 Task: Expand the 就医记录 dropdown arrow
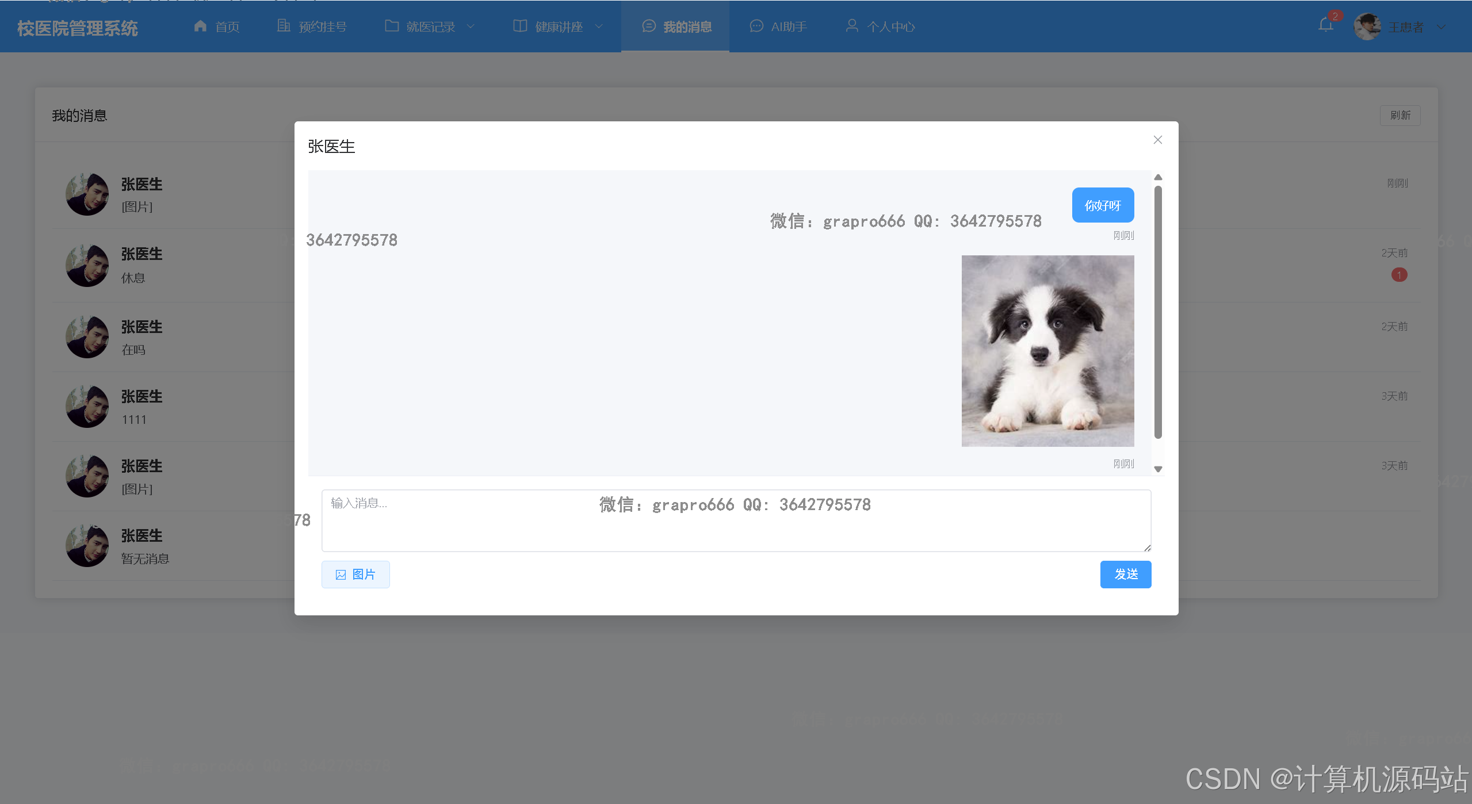pos(471,26)
